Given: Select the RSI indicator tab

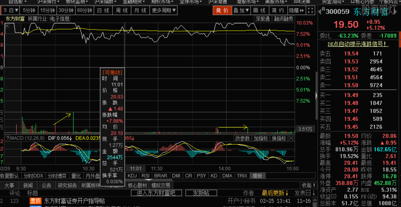Looking at the screenshot, I should 146,176.
